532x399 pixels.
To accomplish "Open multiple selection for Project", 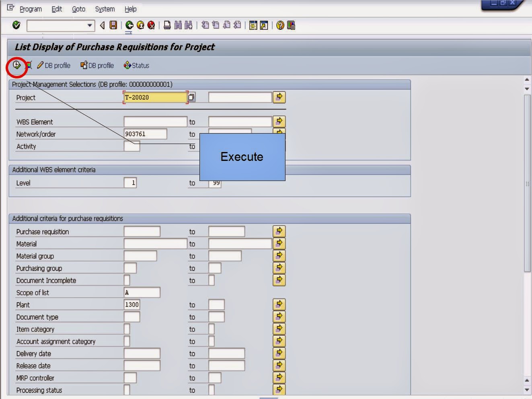I will coord(279,97).
